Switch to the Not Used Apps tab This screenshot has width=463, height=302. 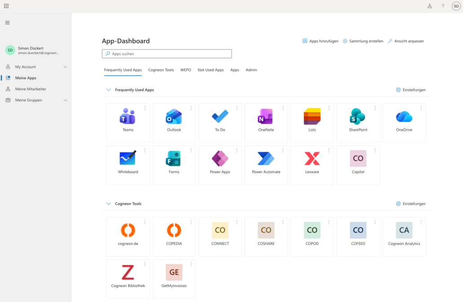point(210,70)
